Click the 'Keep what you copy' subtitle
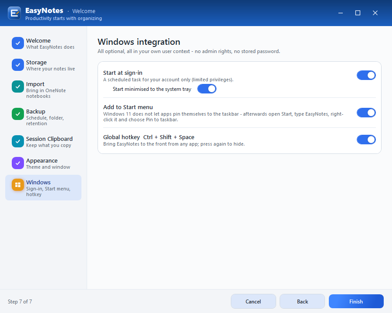Screen dimensions: 392x313 point(49,145)
